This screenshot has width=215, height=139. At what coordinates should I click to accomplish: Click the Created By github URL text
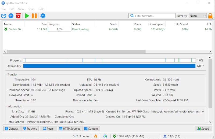(x=177, y=111)
